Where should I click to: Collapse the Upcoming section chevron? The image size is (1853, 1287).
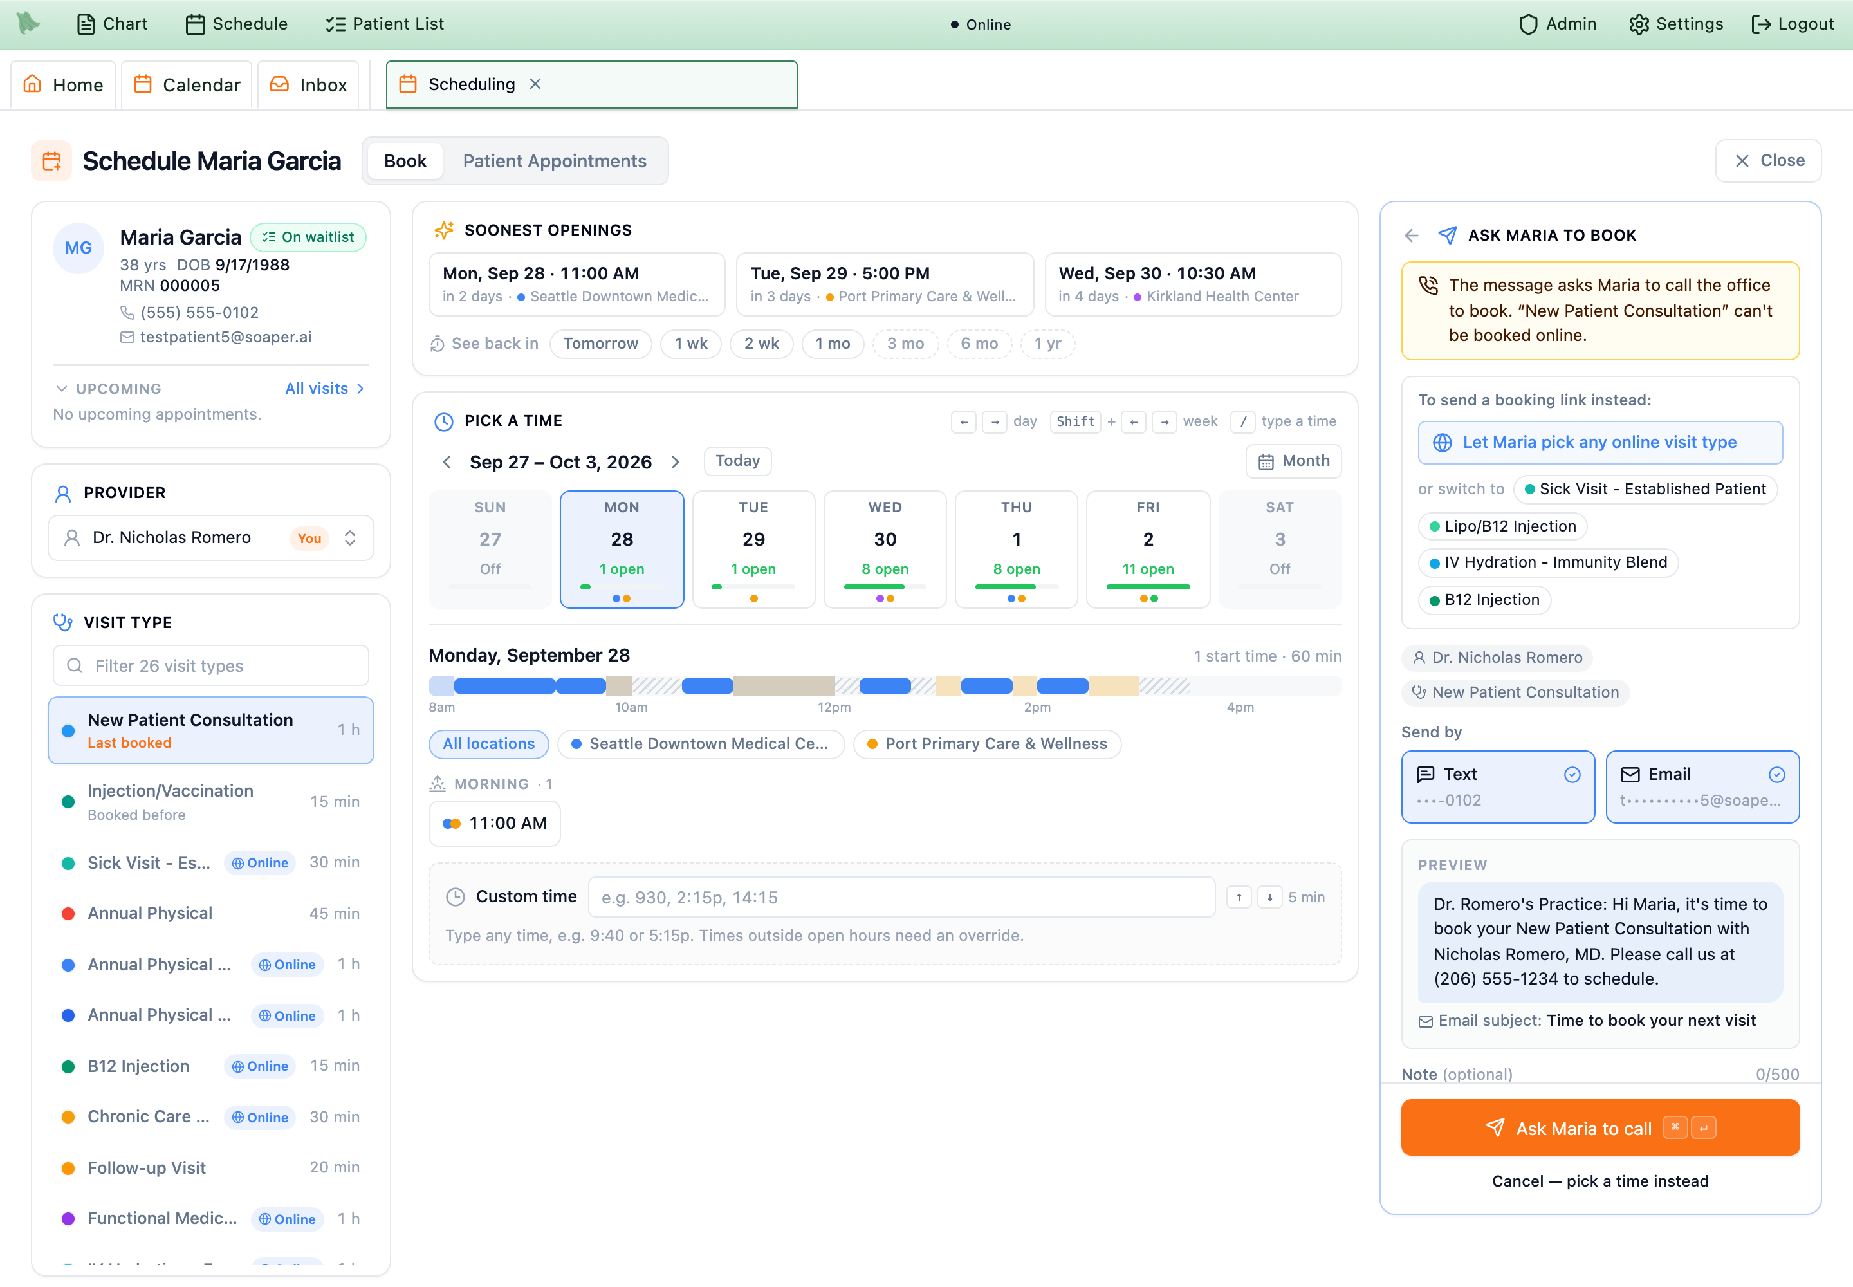tap(61, 389)
